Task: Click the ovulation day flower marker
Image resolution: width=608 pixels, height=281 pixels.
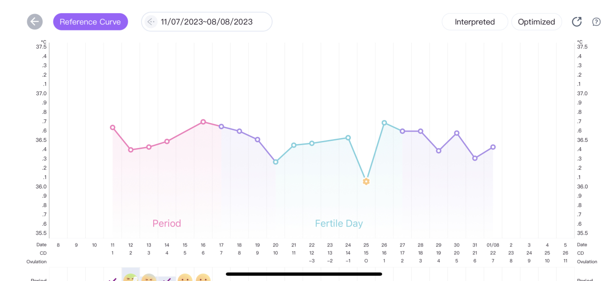Action: (x=366, y=181)
